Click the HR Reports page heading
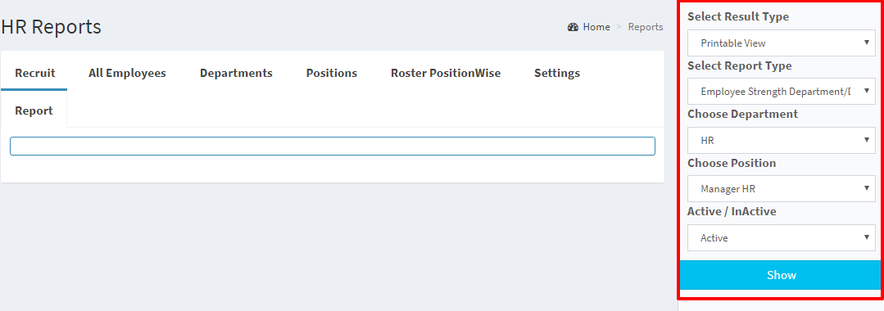884x311 pixels. click(x=52, y=26)
